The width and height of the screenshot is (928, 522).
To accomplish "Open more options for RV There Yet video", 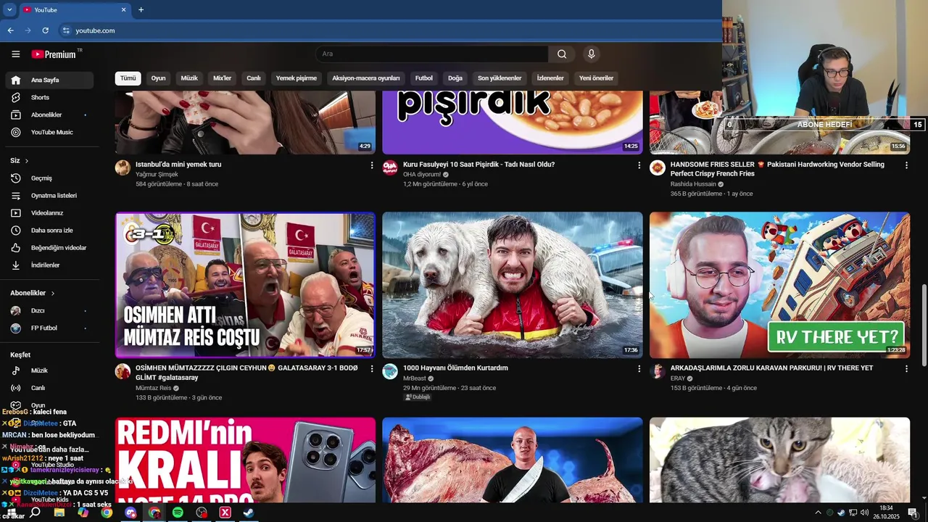I will [906, 369].
